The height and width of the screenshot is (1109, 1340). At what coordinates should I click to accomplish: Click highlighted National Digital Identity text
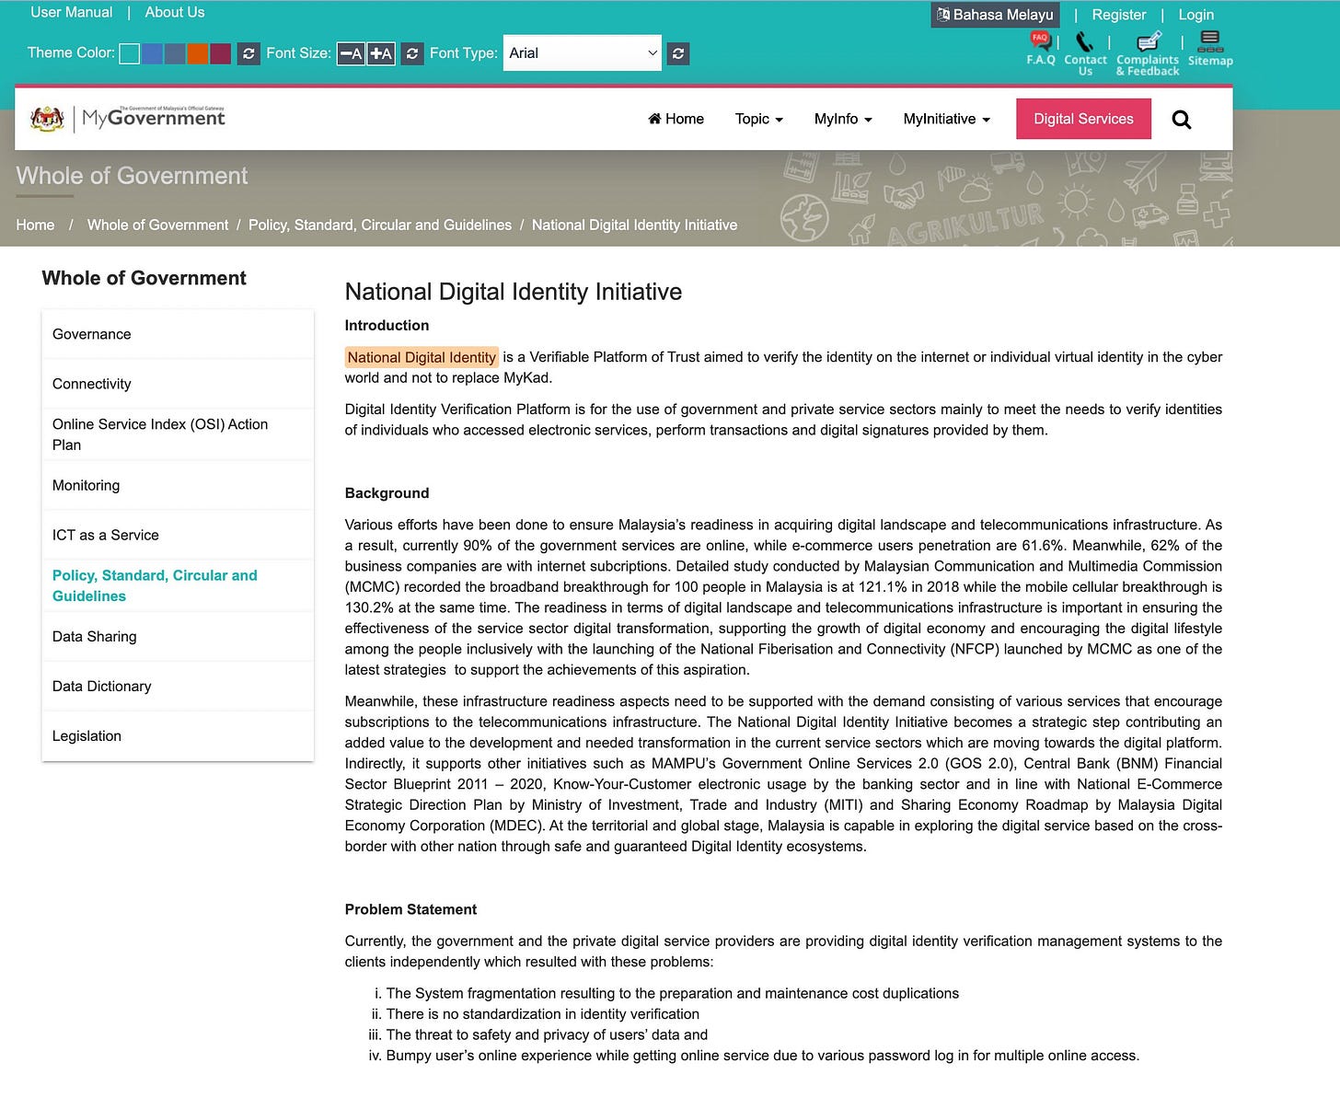tap(422, 357)
